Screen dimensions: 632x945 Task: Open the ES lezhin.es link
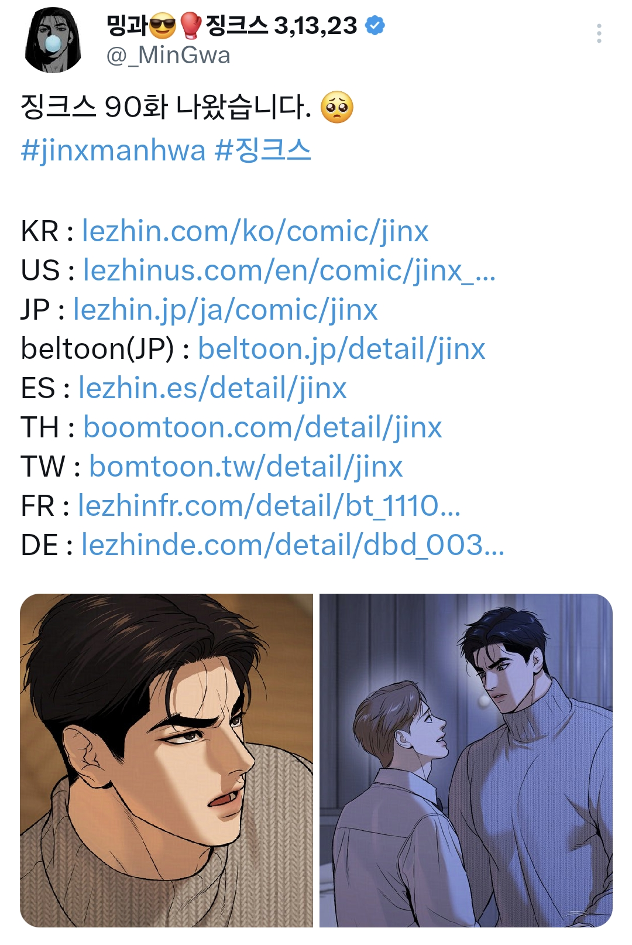[x=212, y=388]
